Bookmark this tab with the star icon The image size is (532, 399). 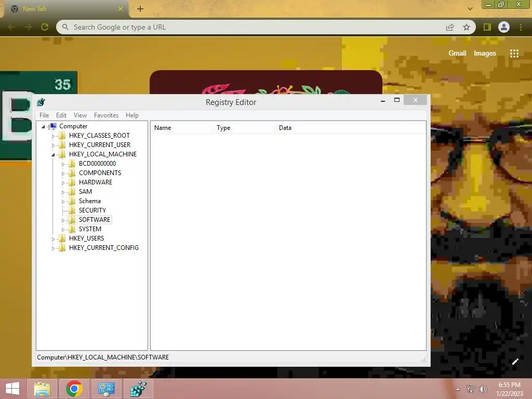(467, 27)
